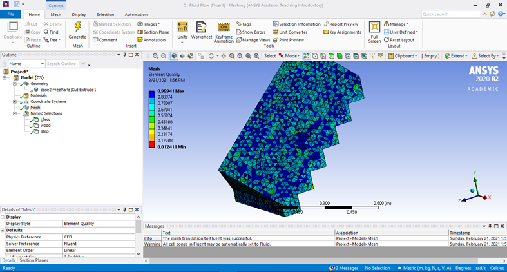Image resolution: width=507 pixels, height=272 pixels.
Task: Insert a Comment
Action: point(105,40)
